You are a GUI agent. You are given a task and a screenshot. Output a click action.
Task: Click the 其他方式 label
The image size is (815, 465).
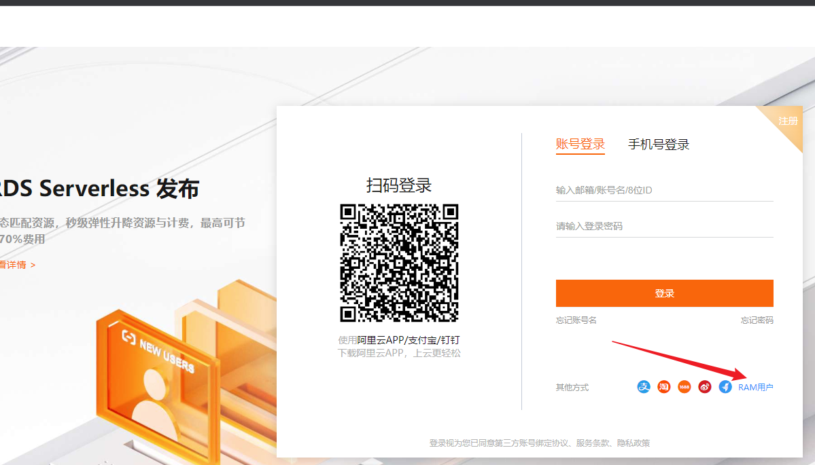click(572, 387)
